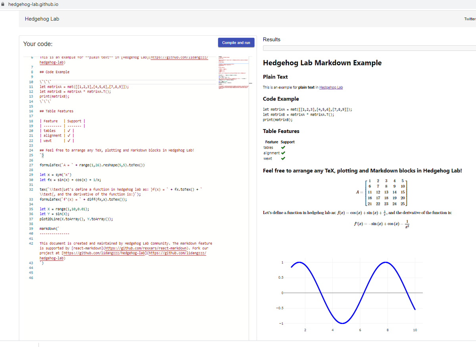Click the rendered matrix A formula
The width and height of the screenshot is (476, 347).
coord(381,192)
